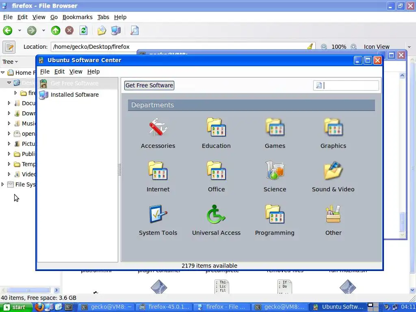Expand the Music tree node
Image resolution: width=416 pixels, height=312 pixels.
(x=9, y=123)
